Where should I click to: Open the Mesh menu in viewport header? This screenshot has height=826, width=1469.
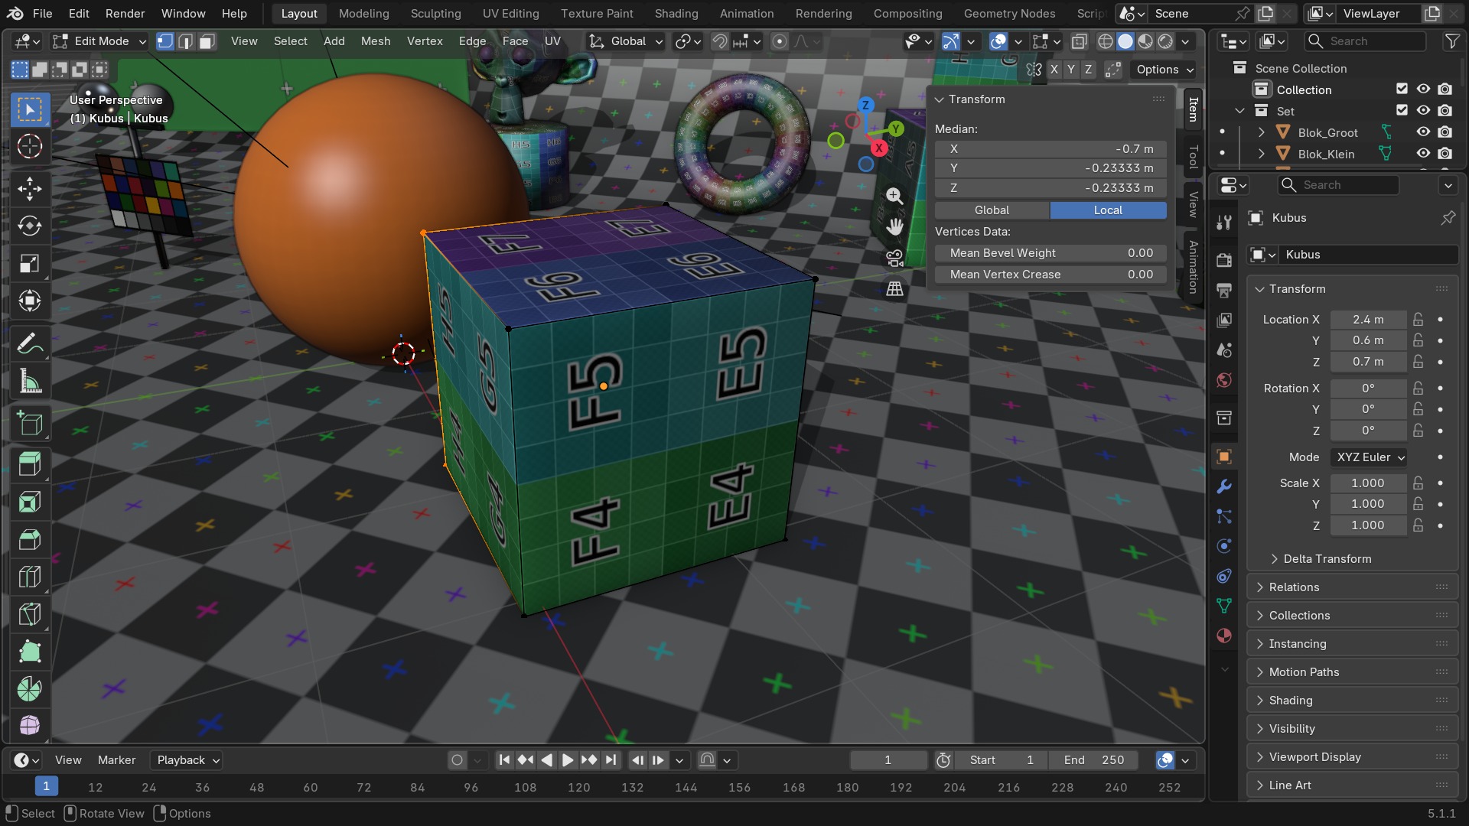376,41
